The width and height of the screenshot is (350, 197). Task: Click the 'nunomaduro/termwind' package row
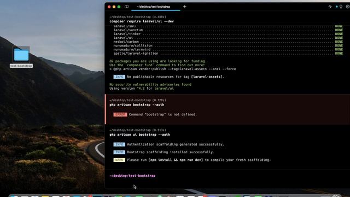[x=228, y=50]
